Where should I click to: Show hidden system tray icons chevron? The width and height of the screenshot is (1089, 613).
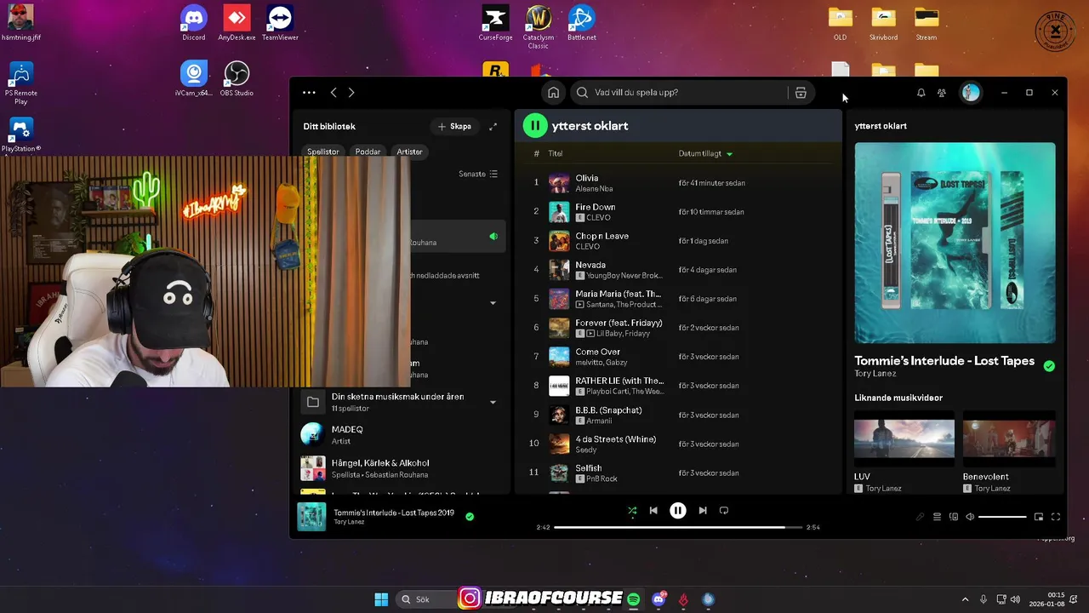[x=965, y=599]
